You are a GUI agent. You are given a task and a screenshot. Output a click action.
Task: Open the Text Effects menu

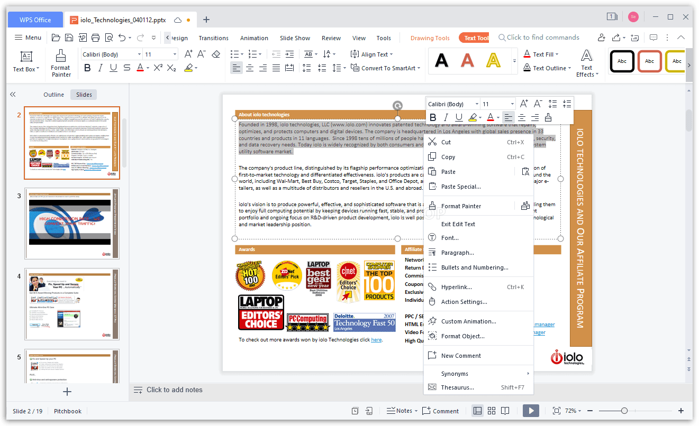586,63
